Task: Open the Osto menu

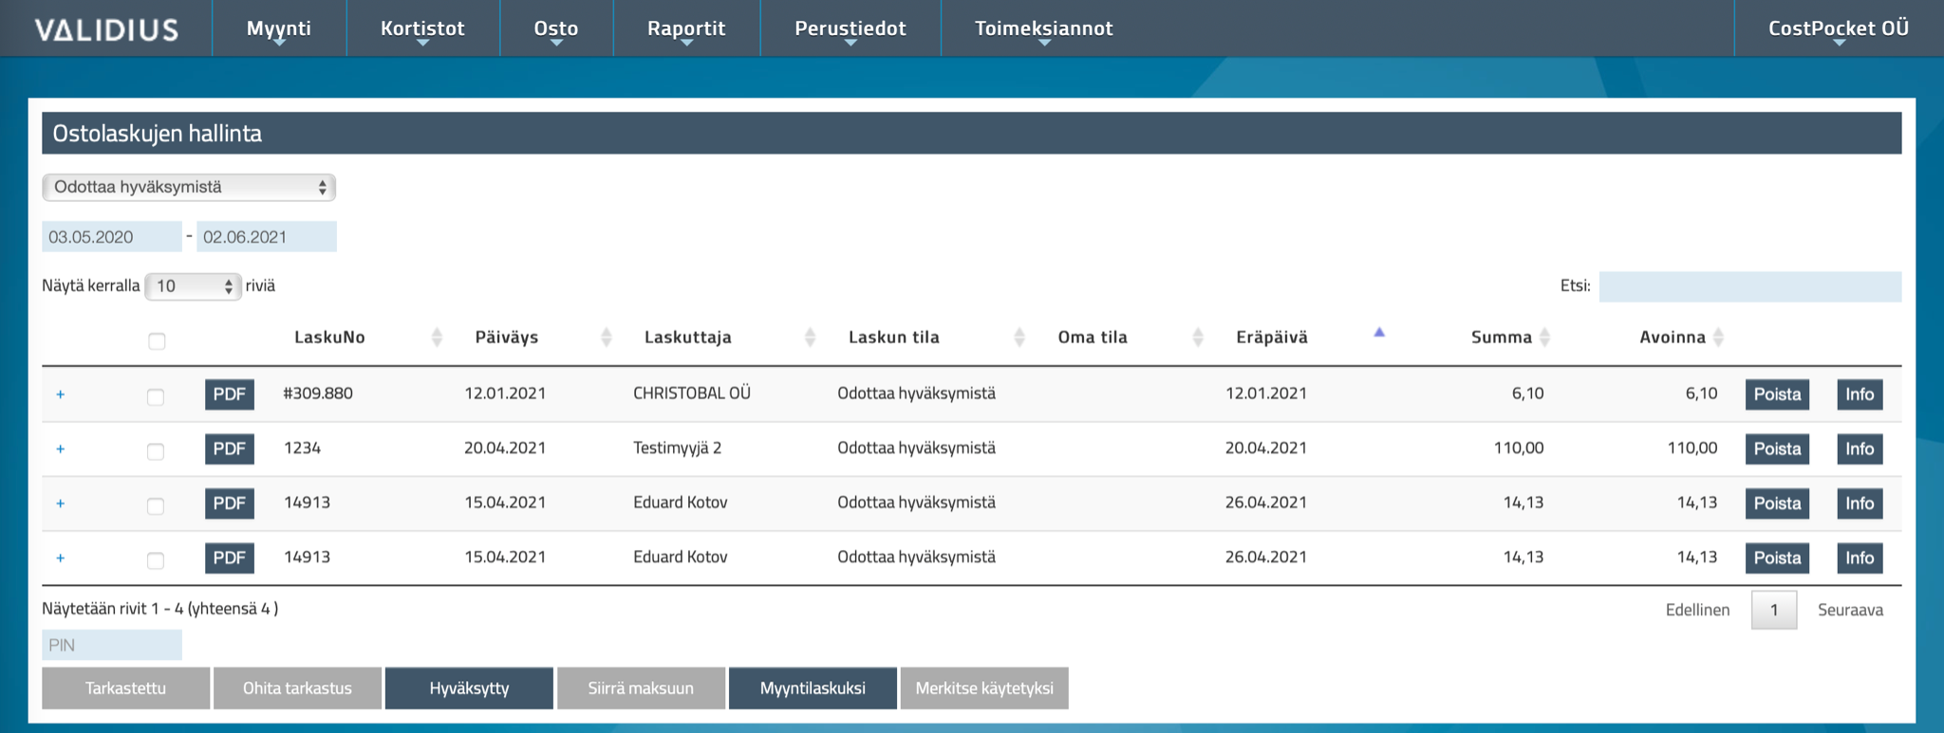Action: click(x=556, y=28)
